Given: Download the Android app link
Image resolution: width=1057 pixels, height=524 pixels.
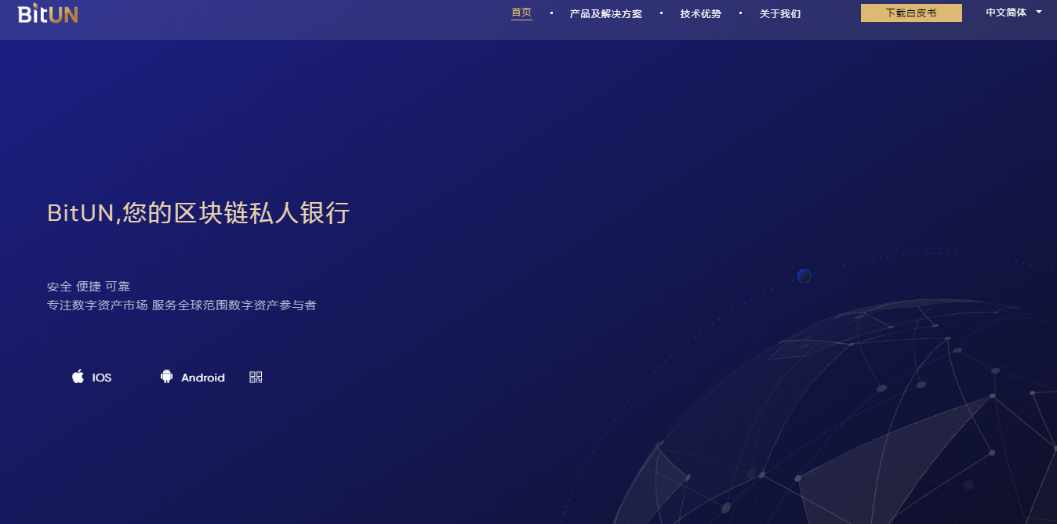Looking at the screenshot, I should click(x=193, y=378).
